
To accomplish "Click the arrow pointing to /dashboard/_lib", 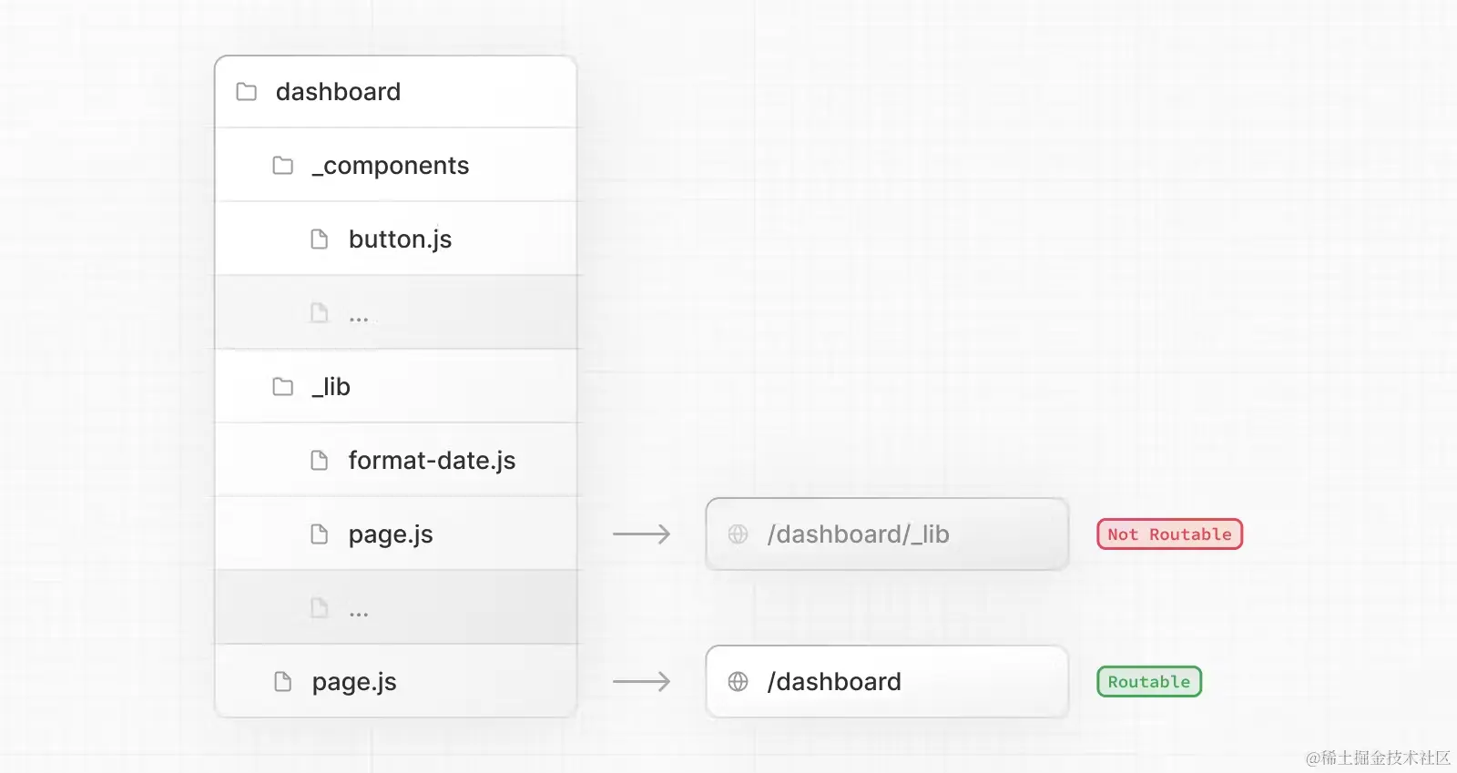I will pyautogui.click(x=642, y=534).
